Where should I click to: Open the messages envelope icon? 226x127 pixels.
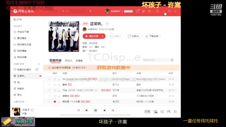pos(149,11)
